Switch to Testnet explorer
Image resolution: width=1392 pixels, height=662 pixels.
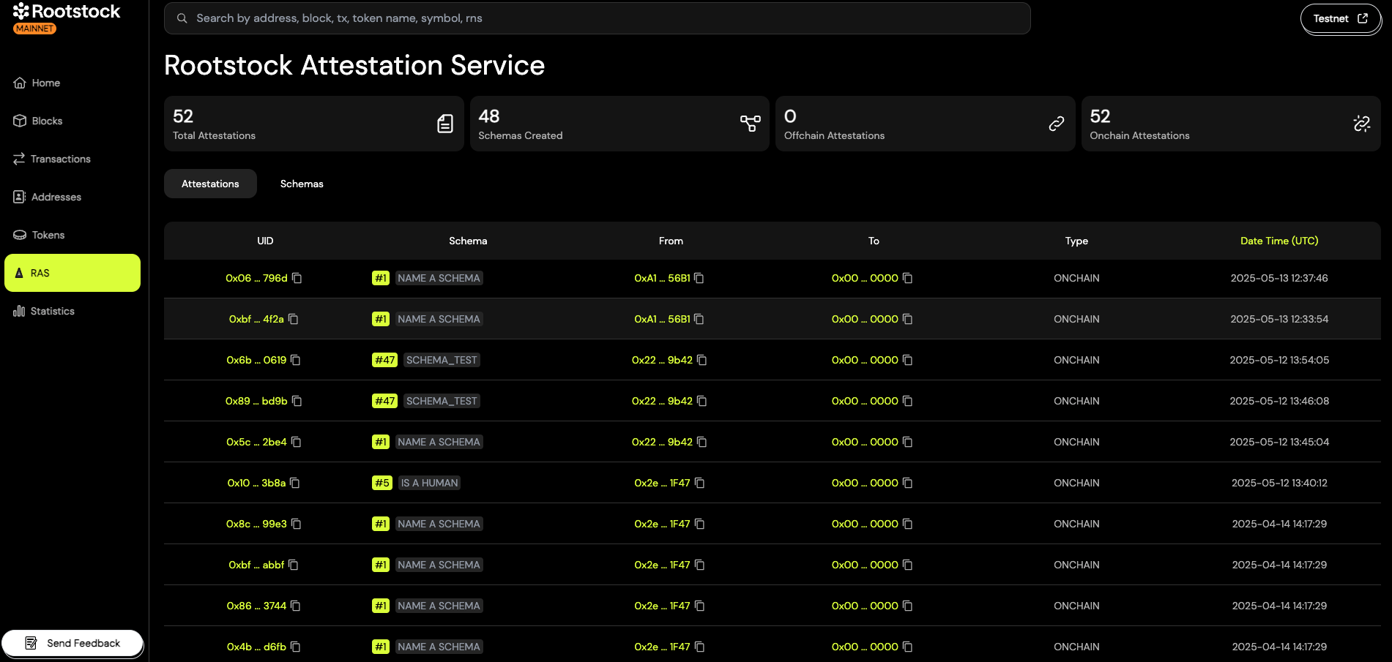1340,19
